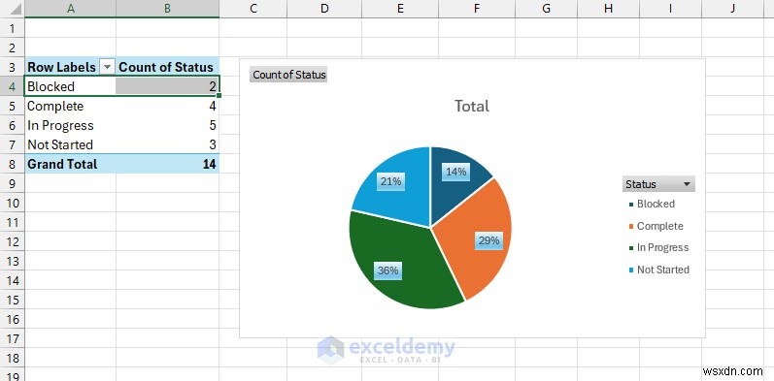Select the count value 3 for Not Started
The width and height of the screenshot is (774, 381).
pyautogui.click(x=167, y=144)
